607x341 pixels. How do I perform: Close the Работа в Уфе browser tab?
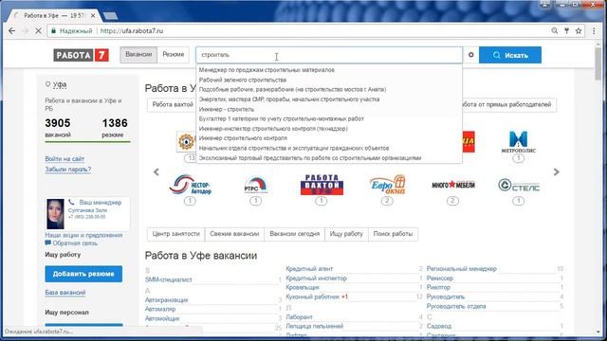coord(93,16)
